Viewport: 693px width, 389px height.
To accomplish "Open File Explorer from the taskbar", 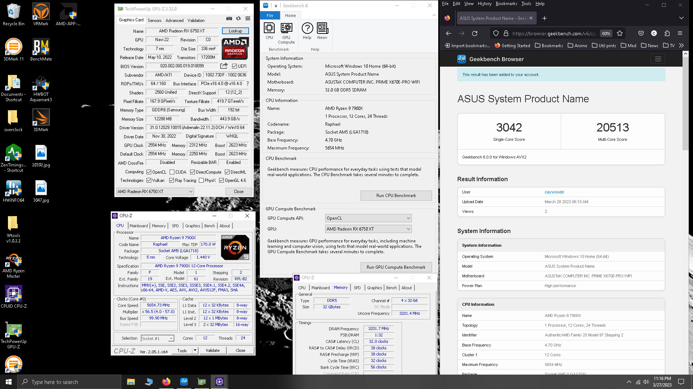I will [131, 382].
